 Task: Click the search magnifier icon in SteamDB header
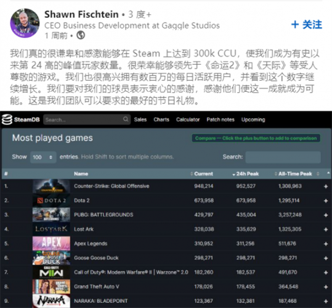click(x=126, y=119)
